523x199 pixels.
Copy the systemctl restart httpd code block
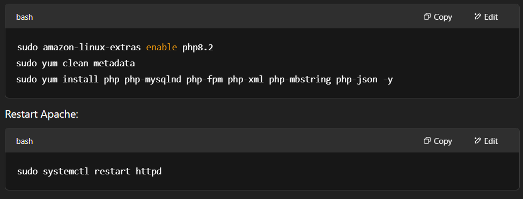pos(438,141)
